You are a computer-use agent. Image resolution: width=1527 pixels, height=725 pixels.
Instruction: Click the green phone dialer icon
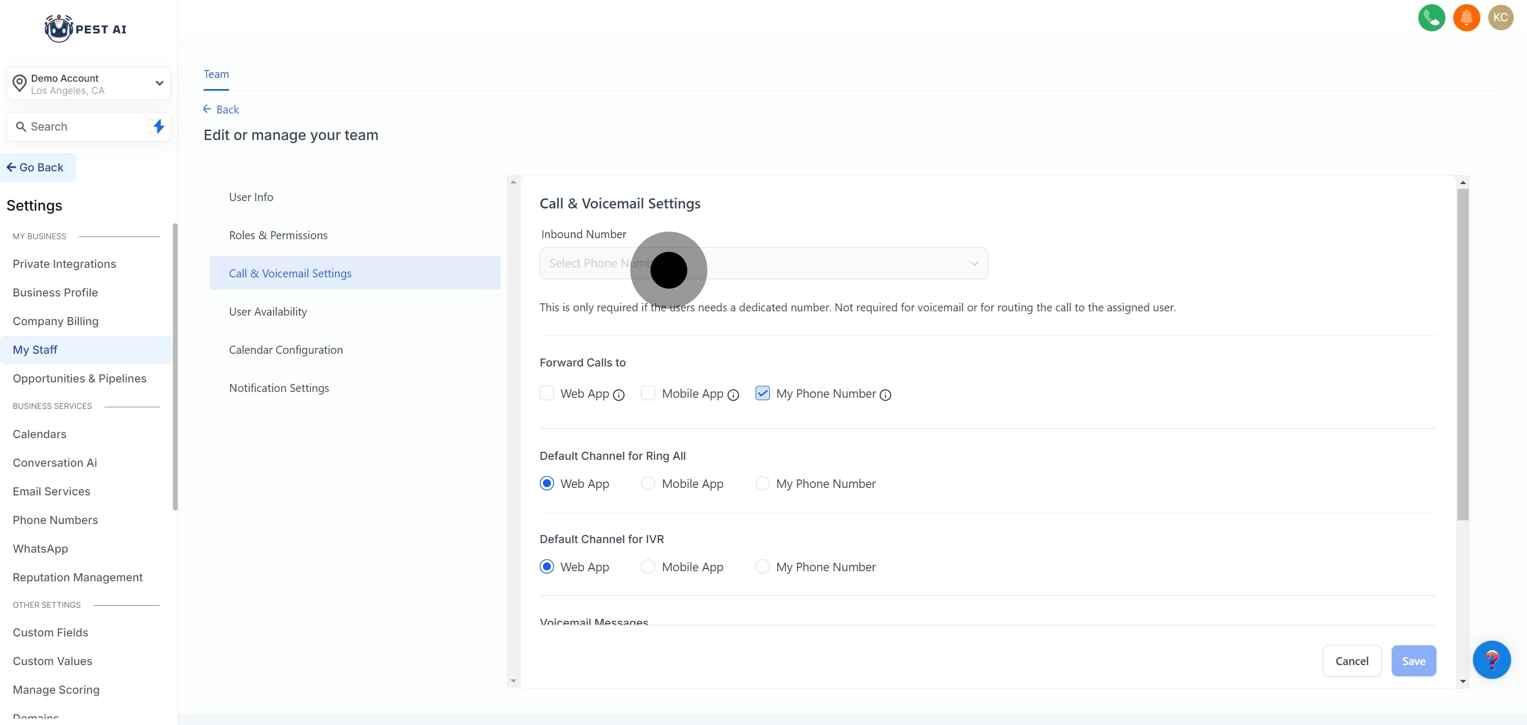[1431, 18]
